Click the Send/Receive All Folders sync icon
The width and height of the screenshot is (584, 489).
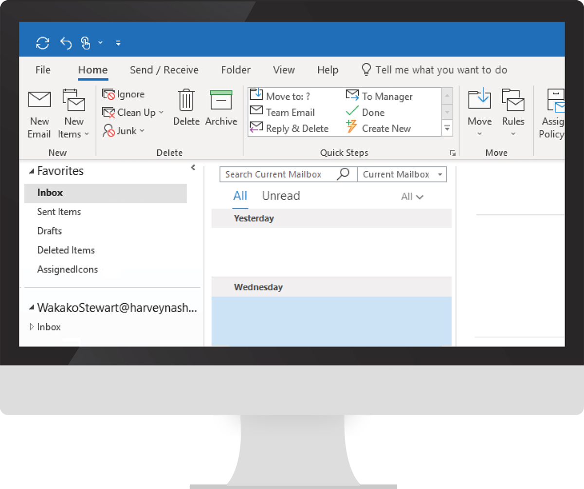[x=43, y=43]
